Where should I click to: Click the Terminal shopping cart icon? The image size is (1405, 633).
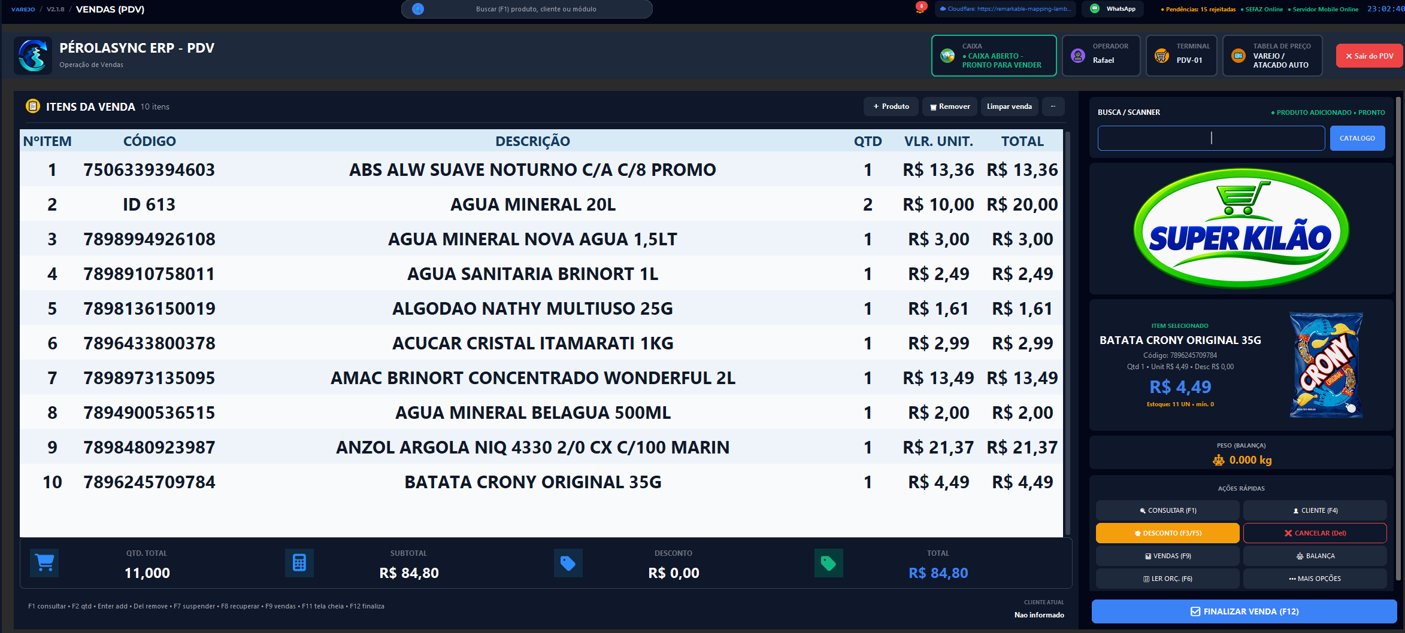pos(1162,56)
